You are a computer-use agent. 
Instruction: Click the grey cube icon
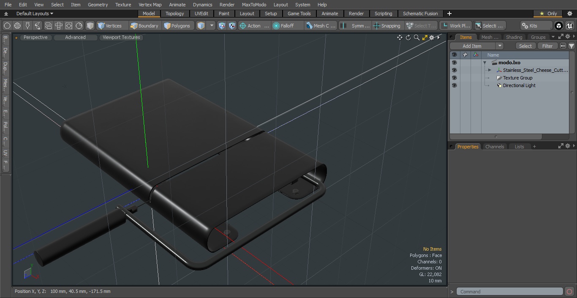pyautogui.click(x=90, y=26)
